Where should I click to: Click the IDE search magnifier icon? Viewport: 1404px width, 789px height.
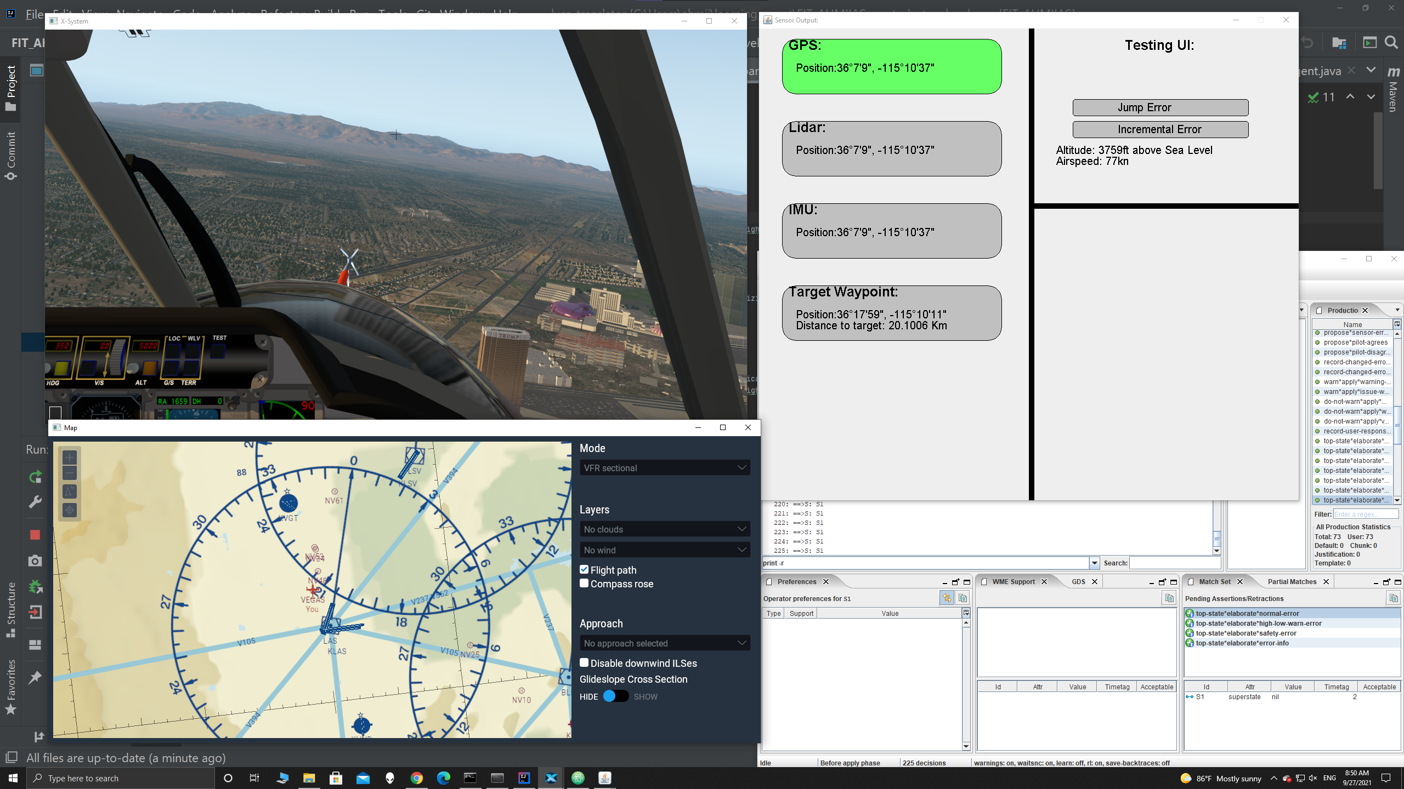tap(1391, 43)
